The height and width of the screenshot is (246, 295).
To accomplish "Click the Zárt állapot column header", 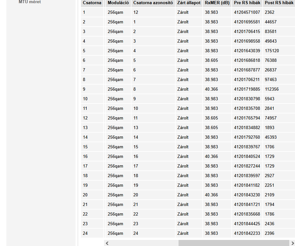I will 189,3.
